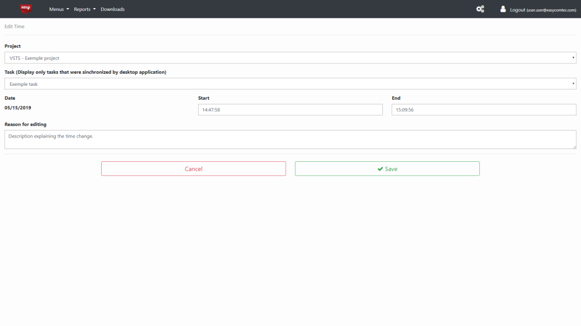Image resolution: width=581 pixels, height=326 pixels.
Task: Click the red easy logo icon
Action: pos(26,9)
